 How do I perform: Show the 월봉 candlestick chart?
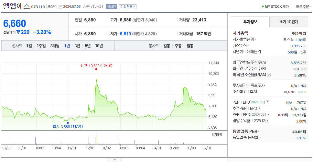point(190,46)
